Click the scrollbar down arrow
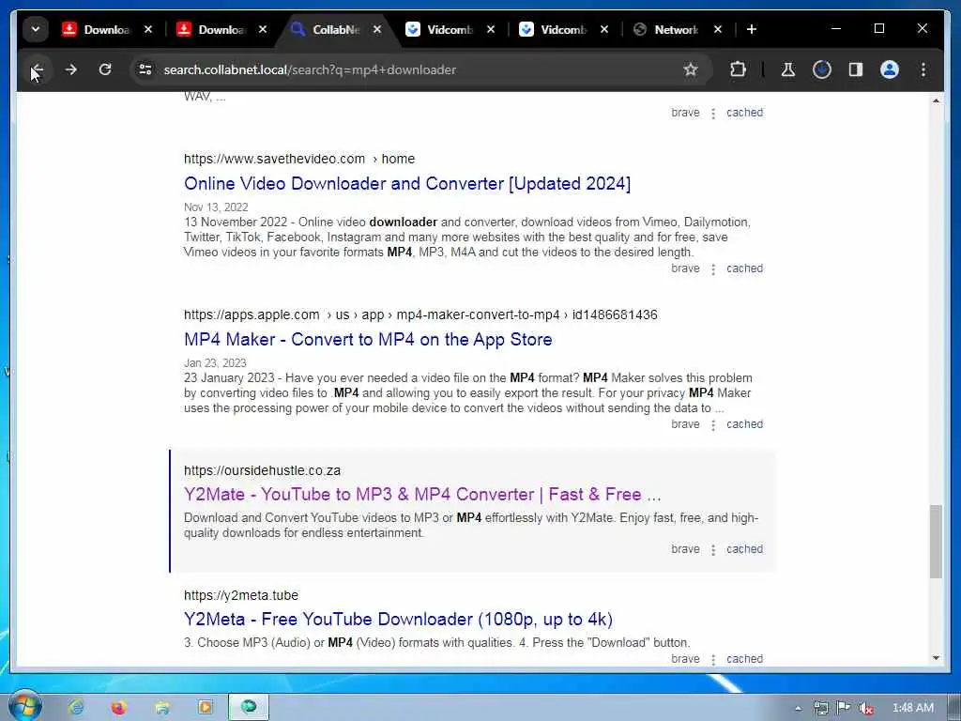961x721 pixels. pos(936,658)
